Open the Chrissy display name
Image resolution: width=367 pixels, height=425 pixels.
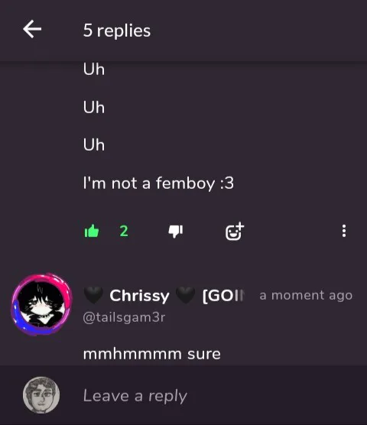click(139, 296)
